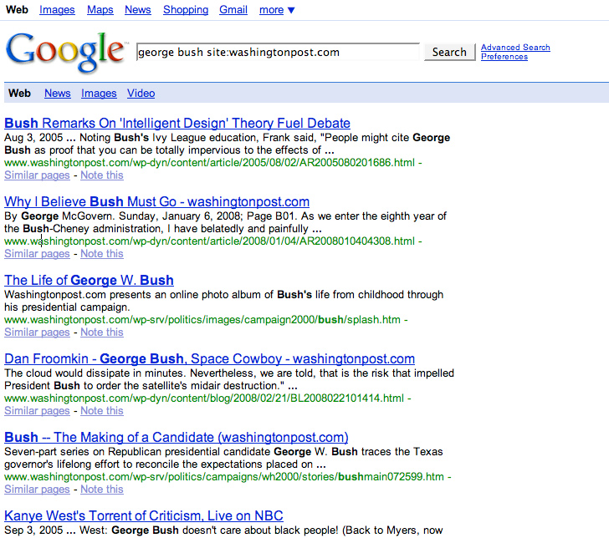
Task: Open News in the top navigation bar
Action: click(x=137, y=10)
